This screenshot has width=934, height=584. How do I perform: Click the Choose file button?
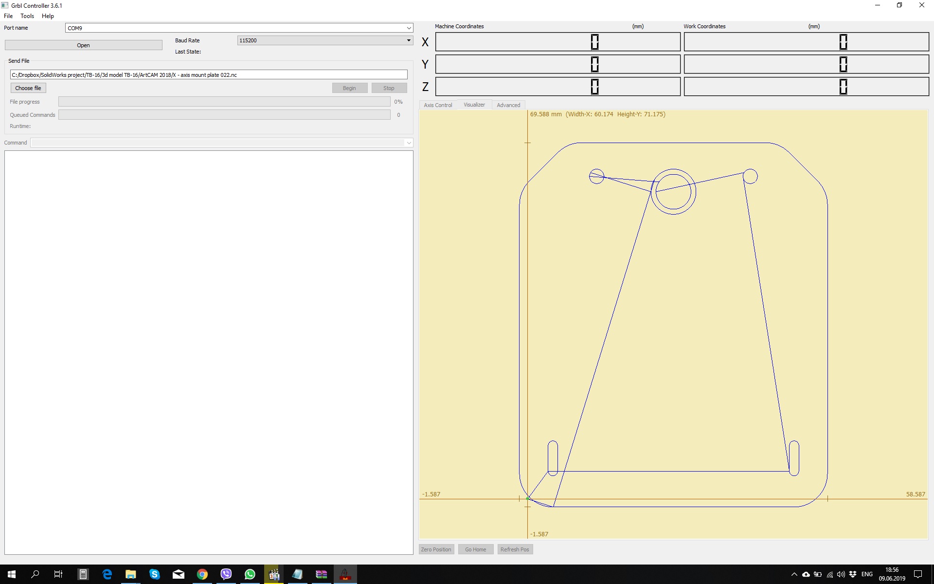[28, 88]
